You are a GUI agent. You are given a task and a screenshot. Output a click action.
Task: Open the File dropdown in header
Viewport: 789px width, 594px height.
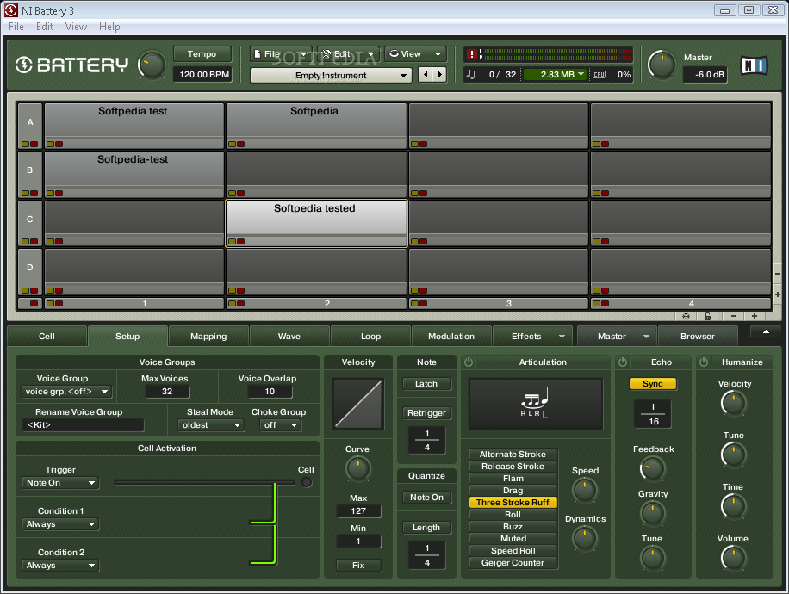[x=280, y=54]
